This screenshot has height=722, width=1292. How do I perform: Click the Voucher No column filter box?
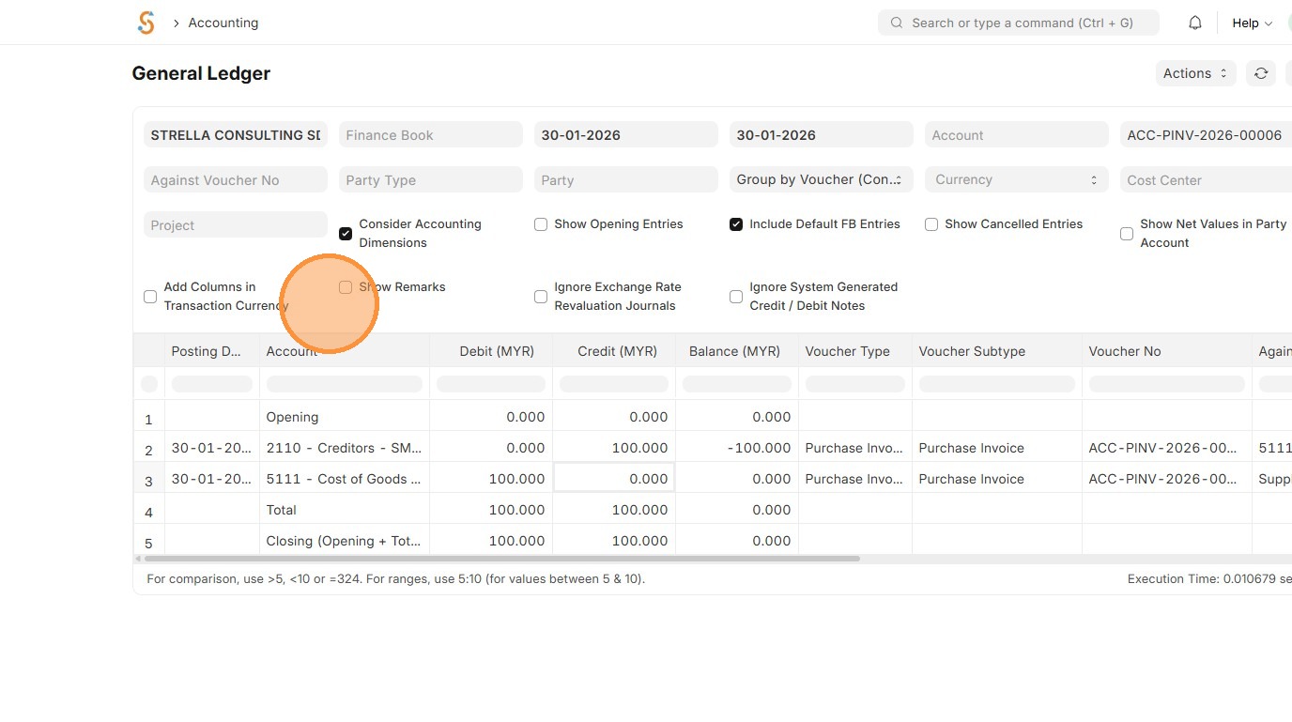point(1167,384)
